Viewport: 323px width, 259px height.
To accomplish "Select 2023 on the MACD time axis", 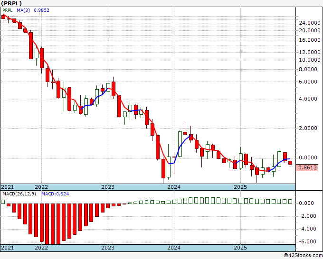I will tap(108, 248).
